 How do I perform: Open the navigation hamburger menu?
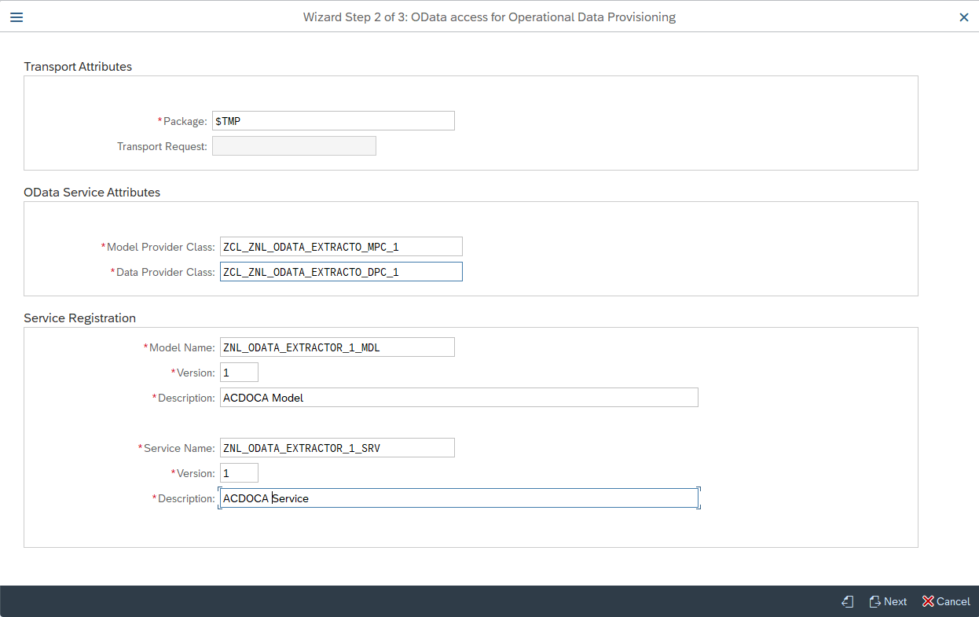tap(16, 17)
